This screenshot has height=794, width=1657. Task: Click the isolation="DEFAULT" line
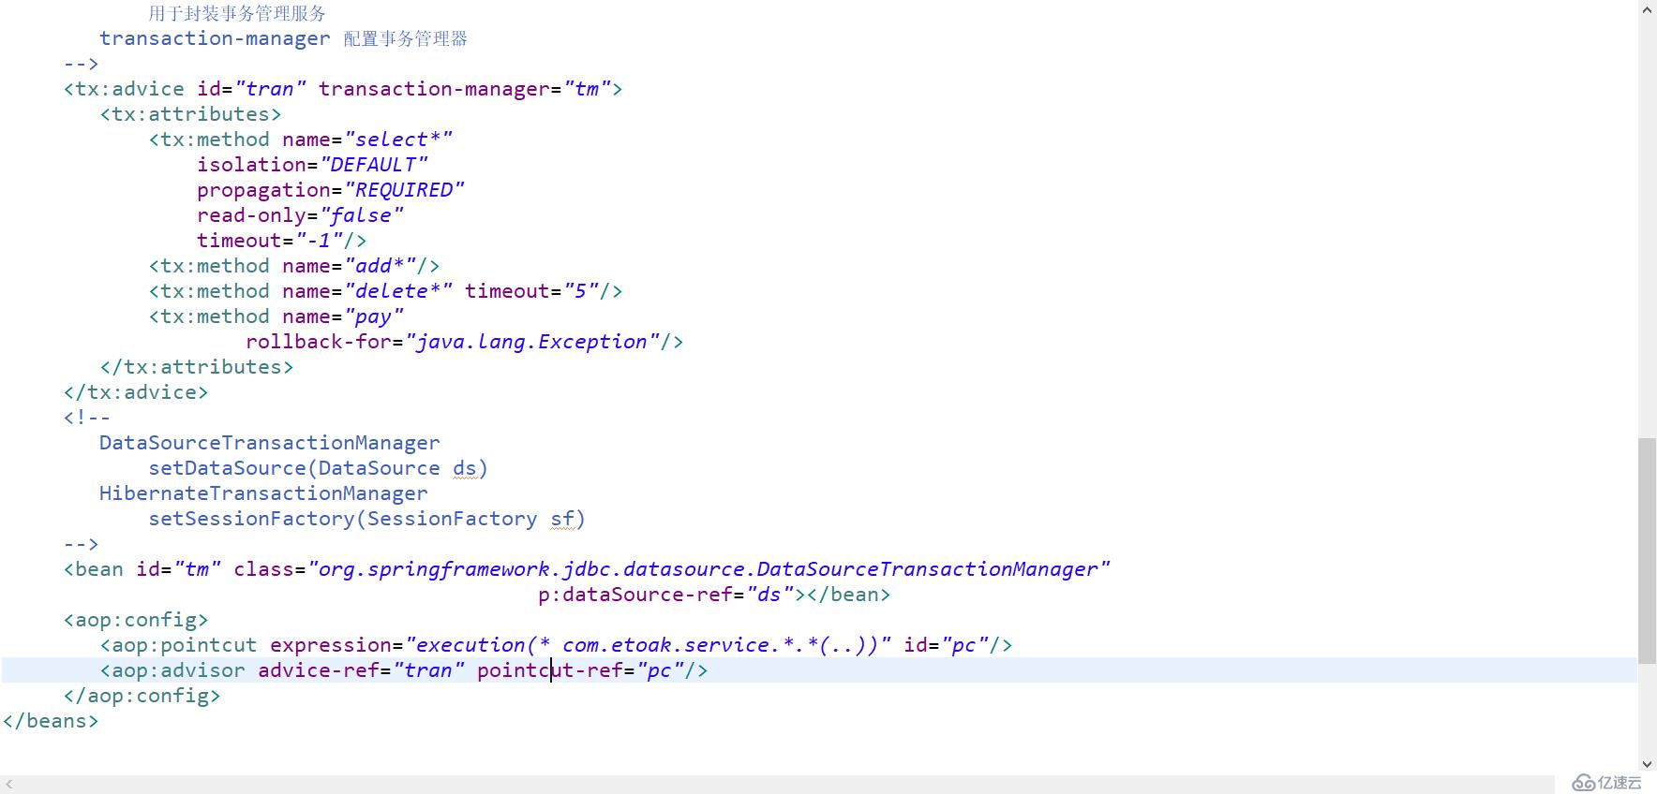click(x=312, y=165)
